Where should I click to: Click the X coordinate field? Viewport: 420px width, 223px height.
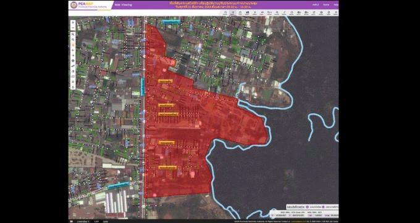pyautogui.click(x=281, y=215)
